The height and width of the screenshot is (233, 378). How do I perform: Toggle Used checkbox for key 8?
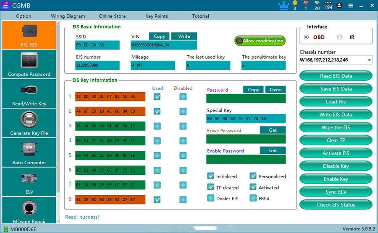coord(157,199)
